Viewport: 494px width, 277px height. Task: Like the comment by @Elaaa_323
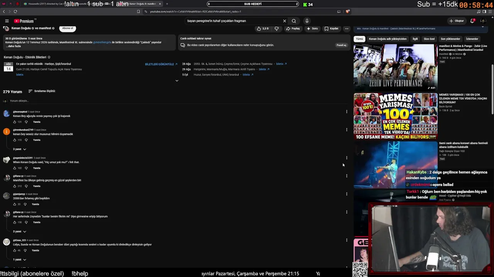15,250
